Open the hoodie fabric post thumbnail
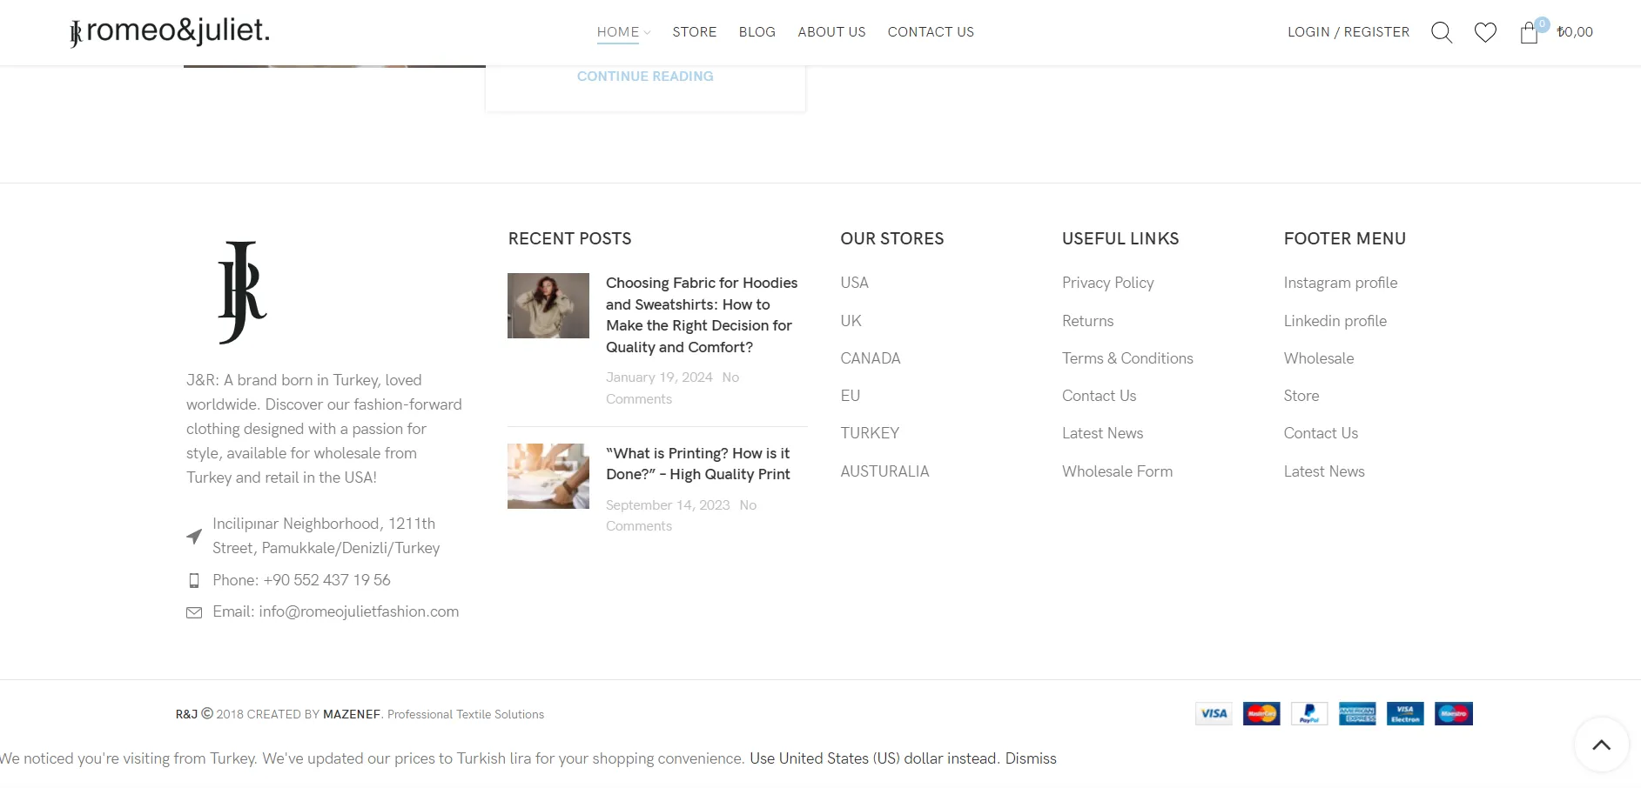This screenshot has width=1641, height=788. coord(548,305)
